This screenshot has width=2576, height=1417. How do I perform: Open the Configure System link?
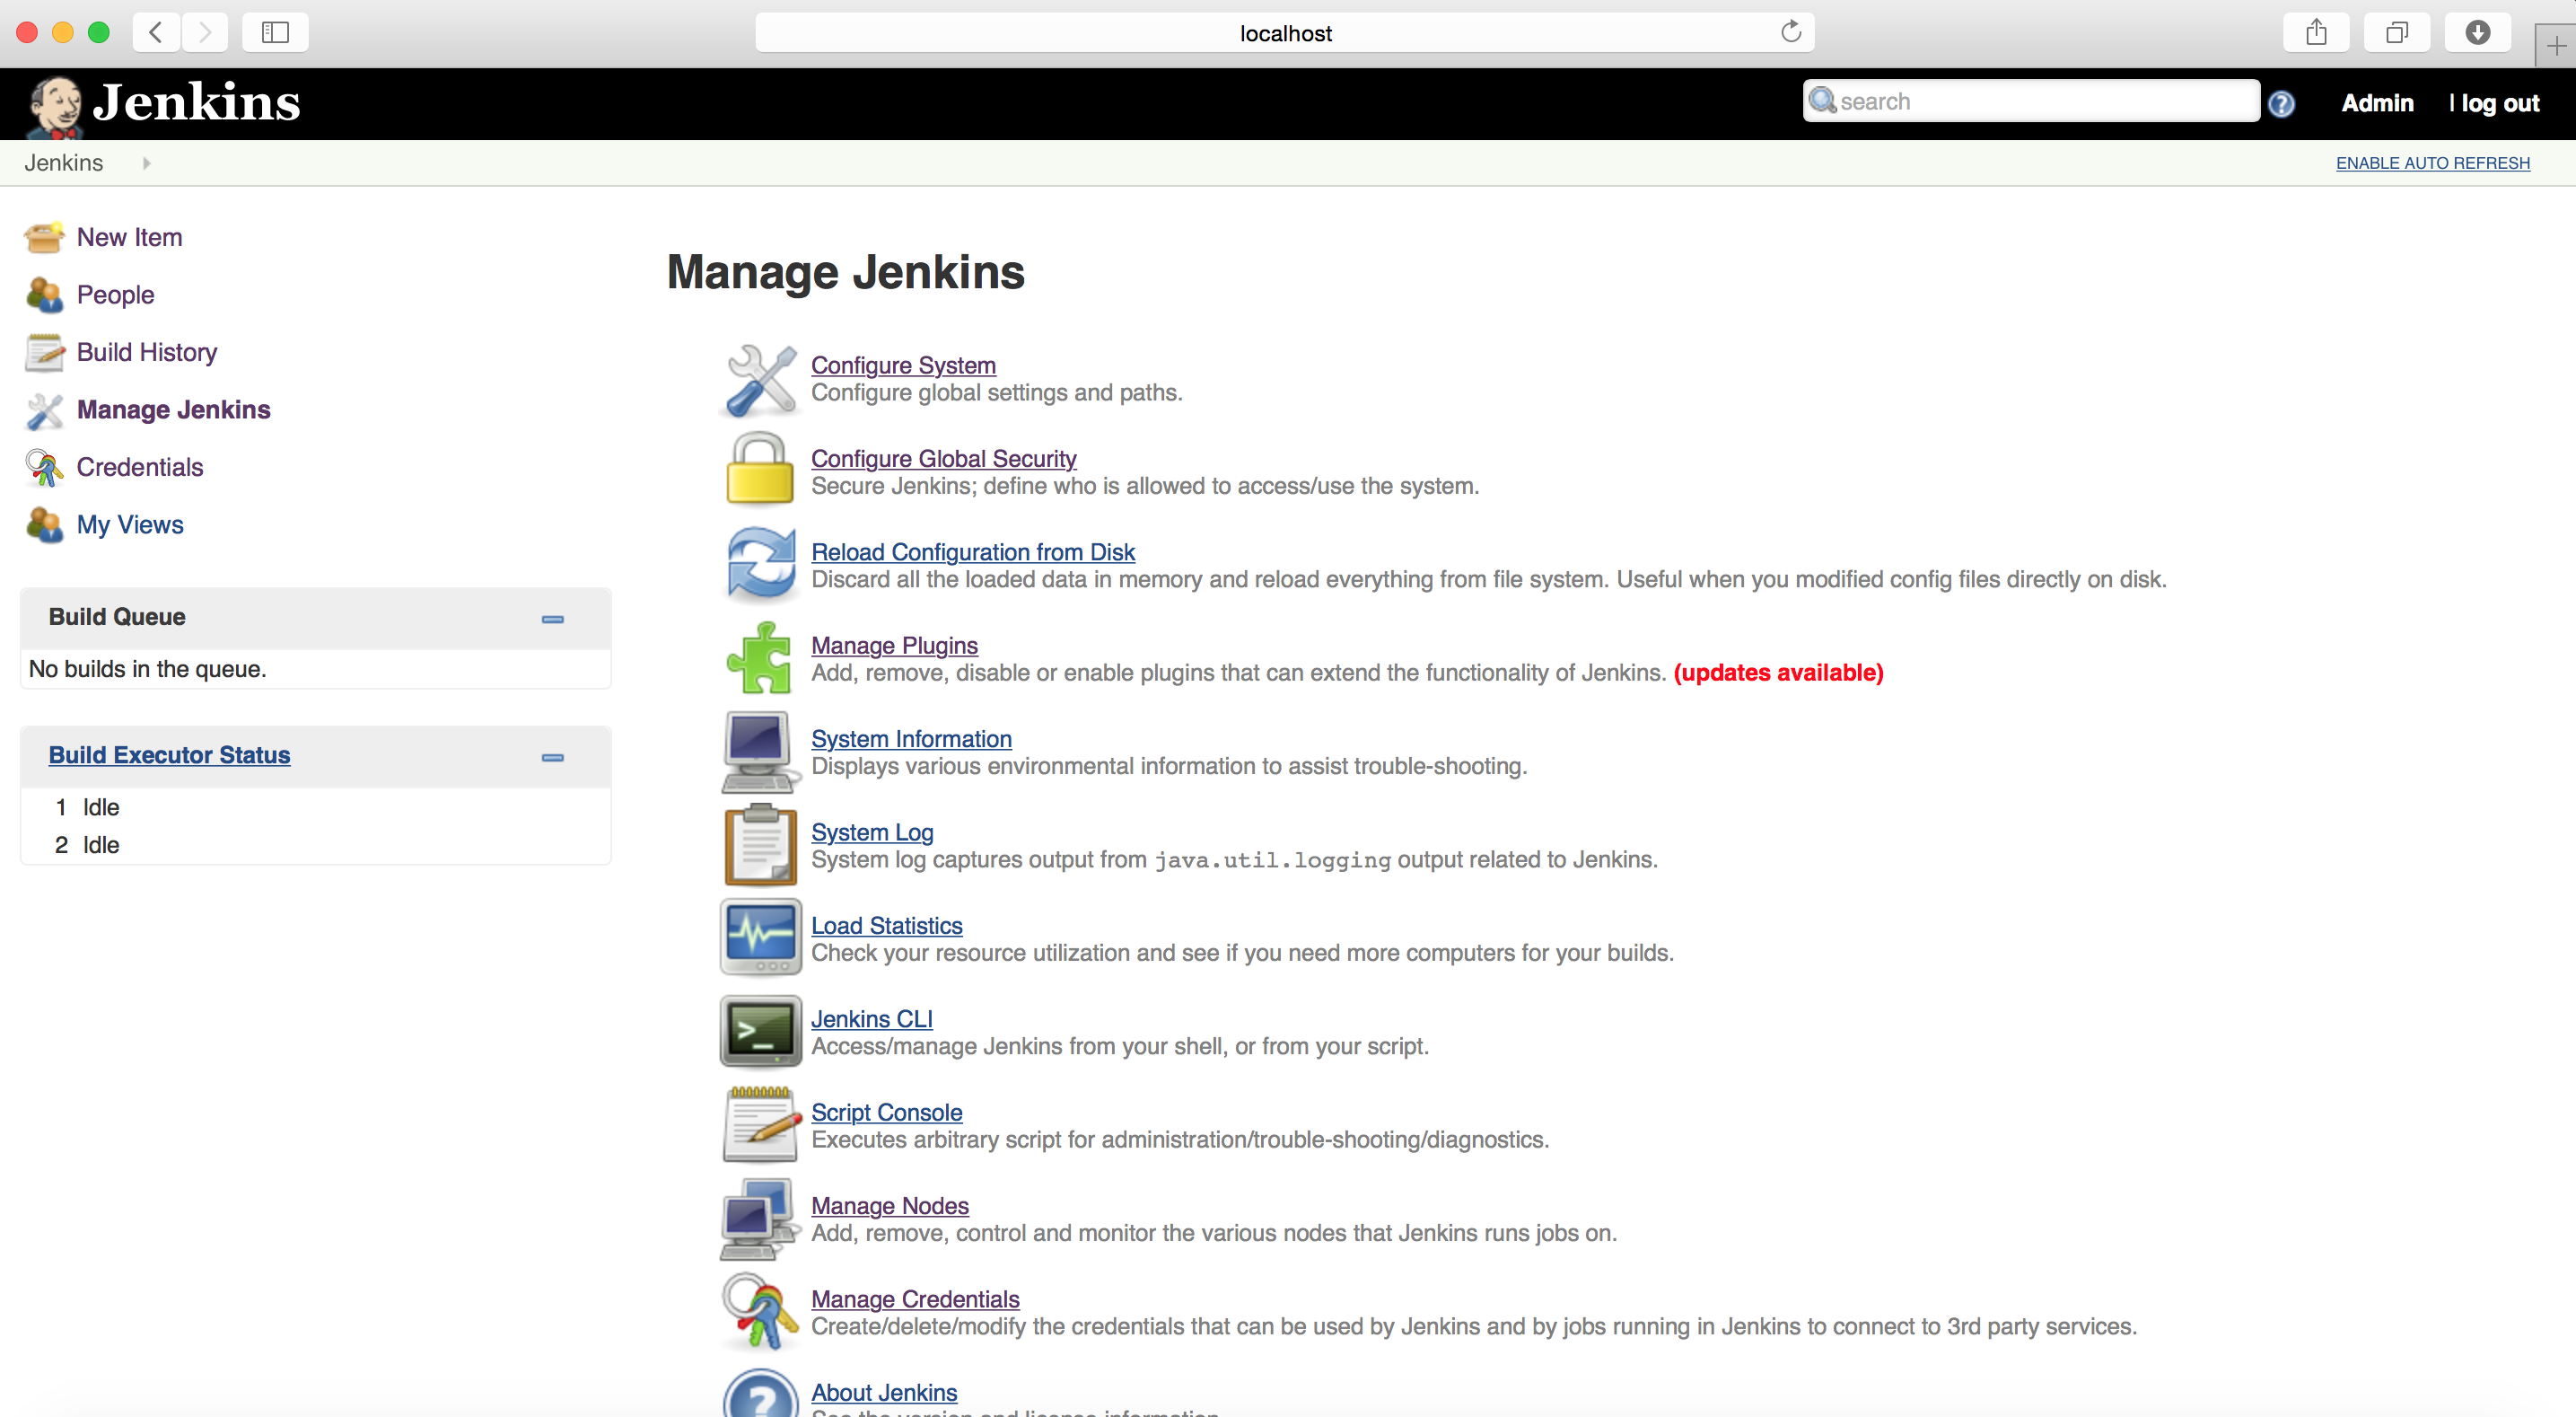(903, 365)
